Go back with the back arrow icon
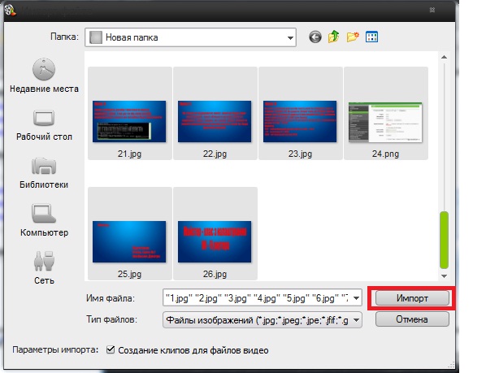 315,37
